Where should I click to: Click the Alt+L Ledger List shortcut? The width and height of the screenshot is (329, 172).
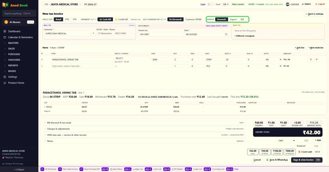133,169
